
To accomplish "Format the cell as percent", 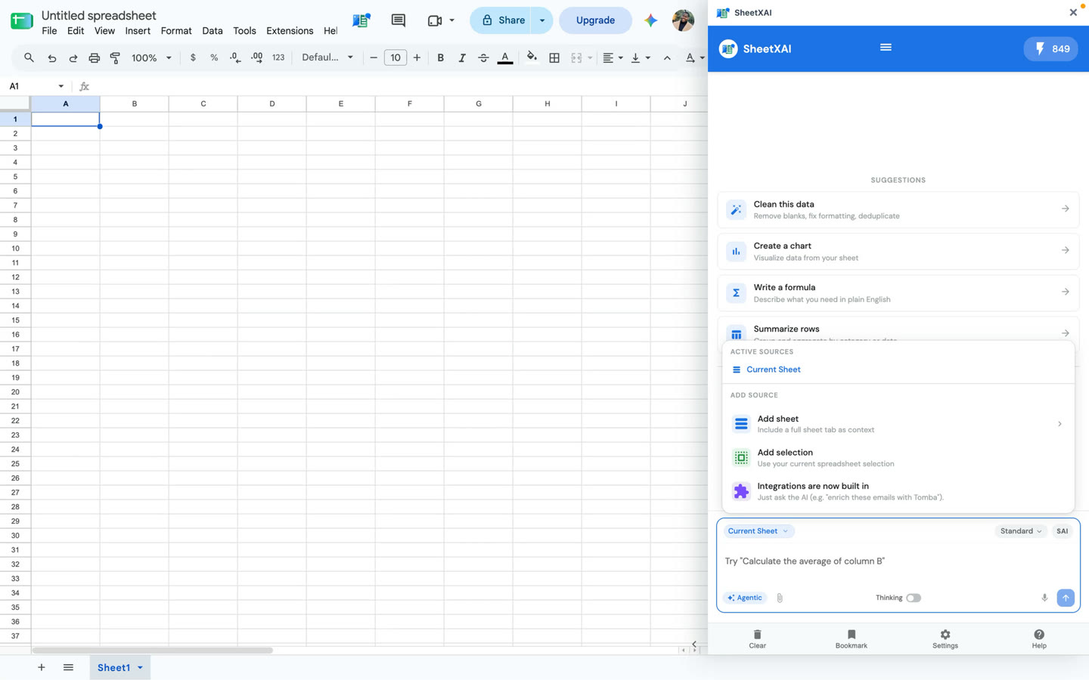I will click(214, 57).
